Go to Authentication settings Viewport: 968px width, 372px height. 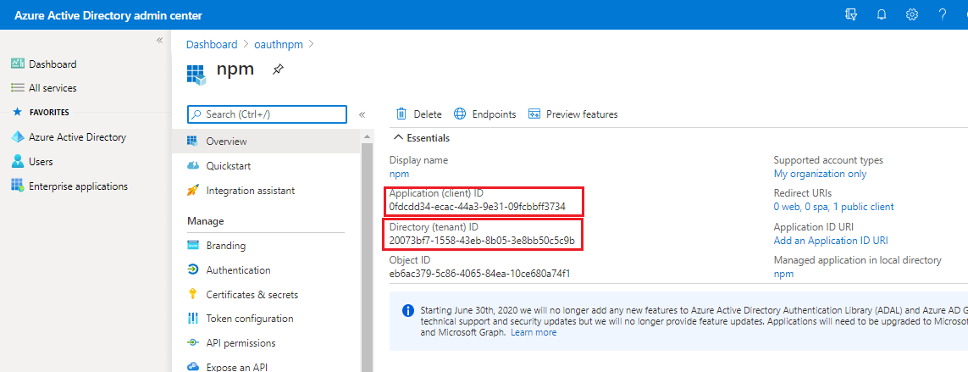click(238, 270)
